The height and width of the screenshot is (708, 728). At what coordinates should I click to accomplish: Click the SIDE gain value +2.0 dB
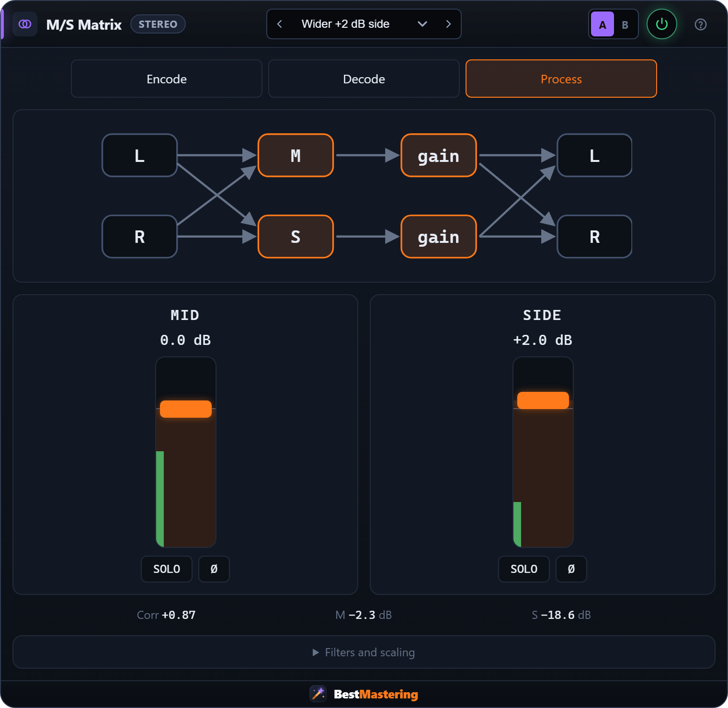[x=543, y=340]
